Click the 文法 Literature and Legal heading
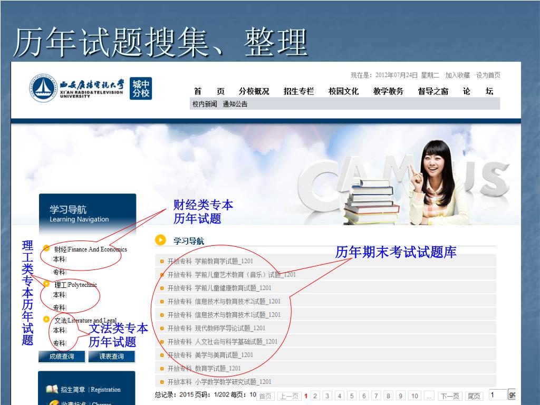This screenshot has height=405, width=540. click(85, 320)
